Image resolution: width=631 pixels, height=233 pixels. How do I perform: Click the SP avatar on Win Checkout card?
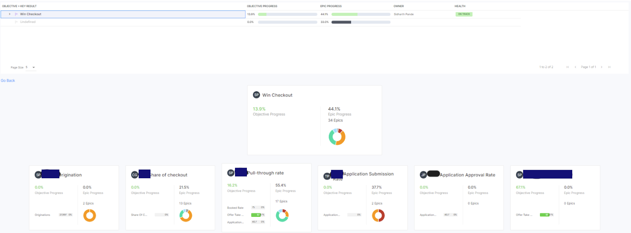256,95
